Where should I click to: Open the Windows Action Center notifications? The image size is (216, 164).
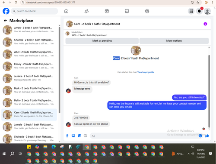click(210, 154)
